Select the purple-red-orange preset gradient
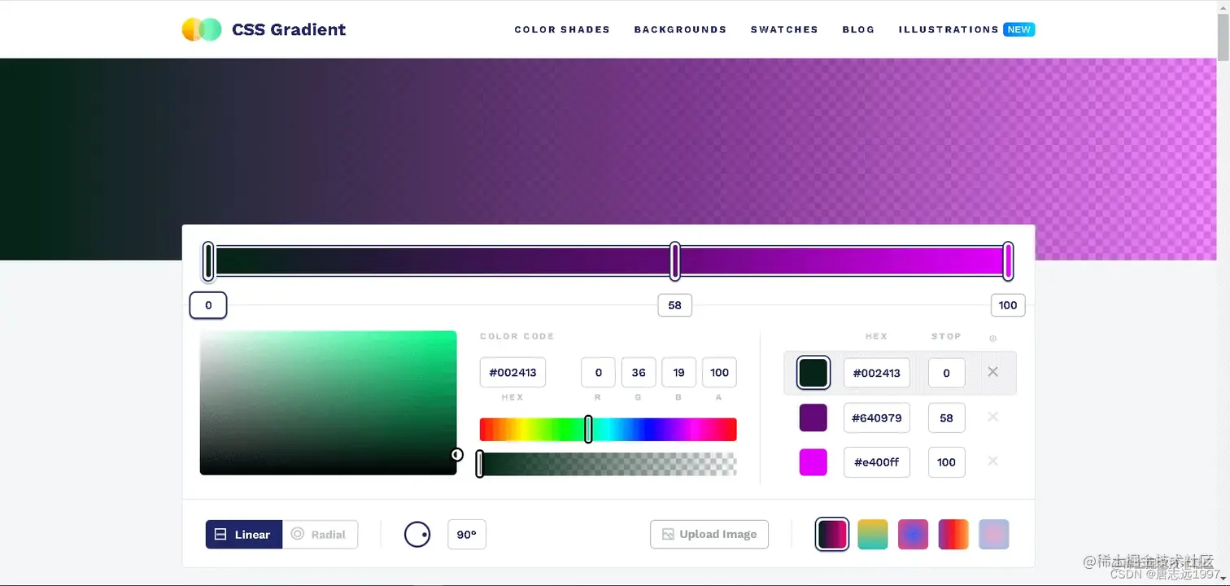Screen dimensions: 1230x586 [x=953, y=535]
